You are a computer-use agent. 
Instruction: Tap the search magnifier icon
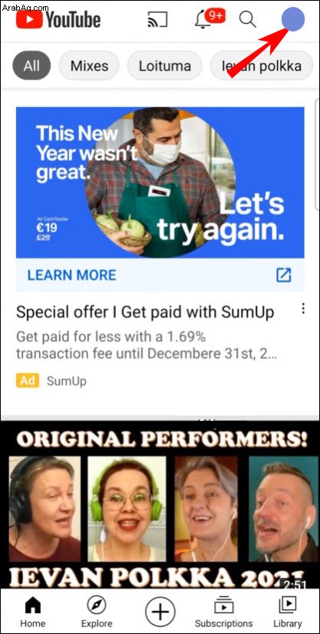[247, 19]
